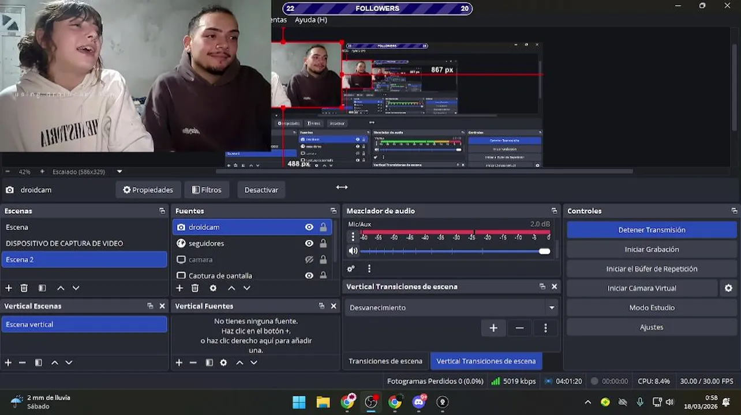Unlock the Captura de pantalla source lock
Viewport: 741px width, 415px height.
point(323,276)
